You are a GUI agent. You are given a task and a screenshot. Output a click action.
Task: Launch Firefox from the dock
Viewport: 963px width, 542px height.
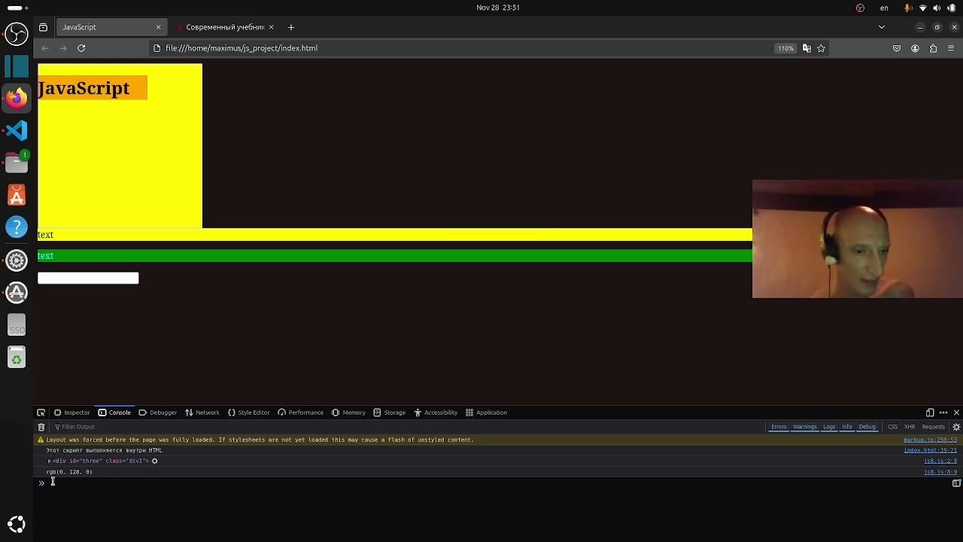17,98
